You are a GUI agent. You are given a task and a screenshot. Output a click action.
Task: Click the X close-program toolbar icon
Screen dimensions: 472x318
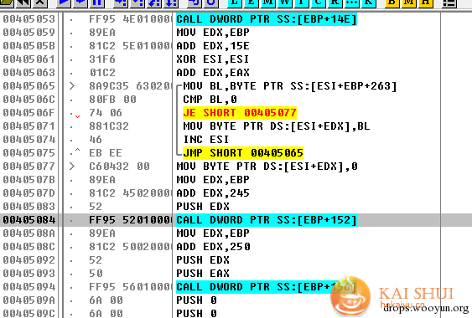point(40,3)
